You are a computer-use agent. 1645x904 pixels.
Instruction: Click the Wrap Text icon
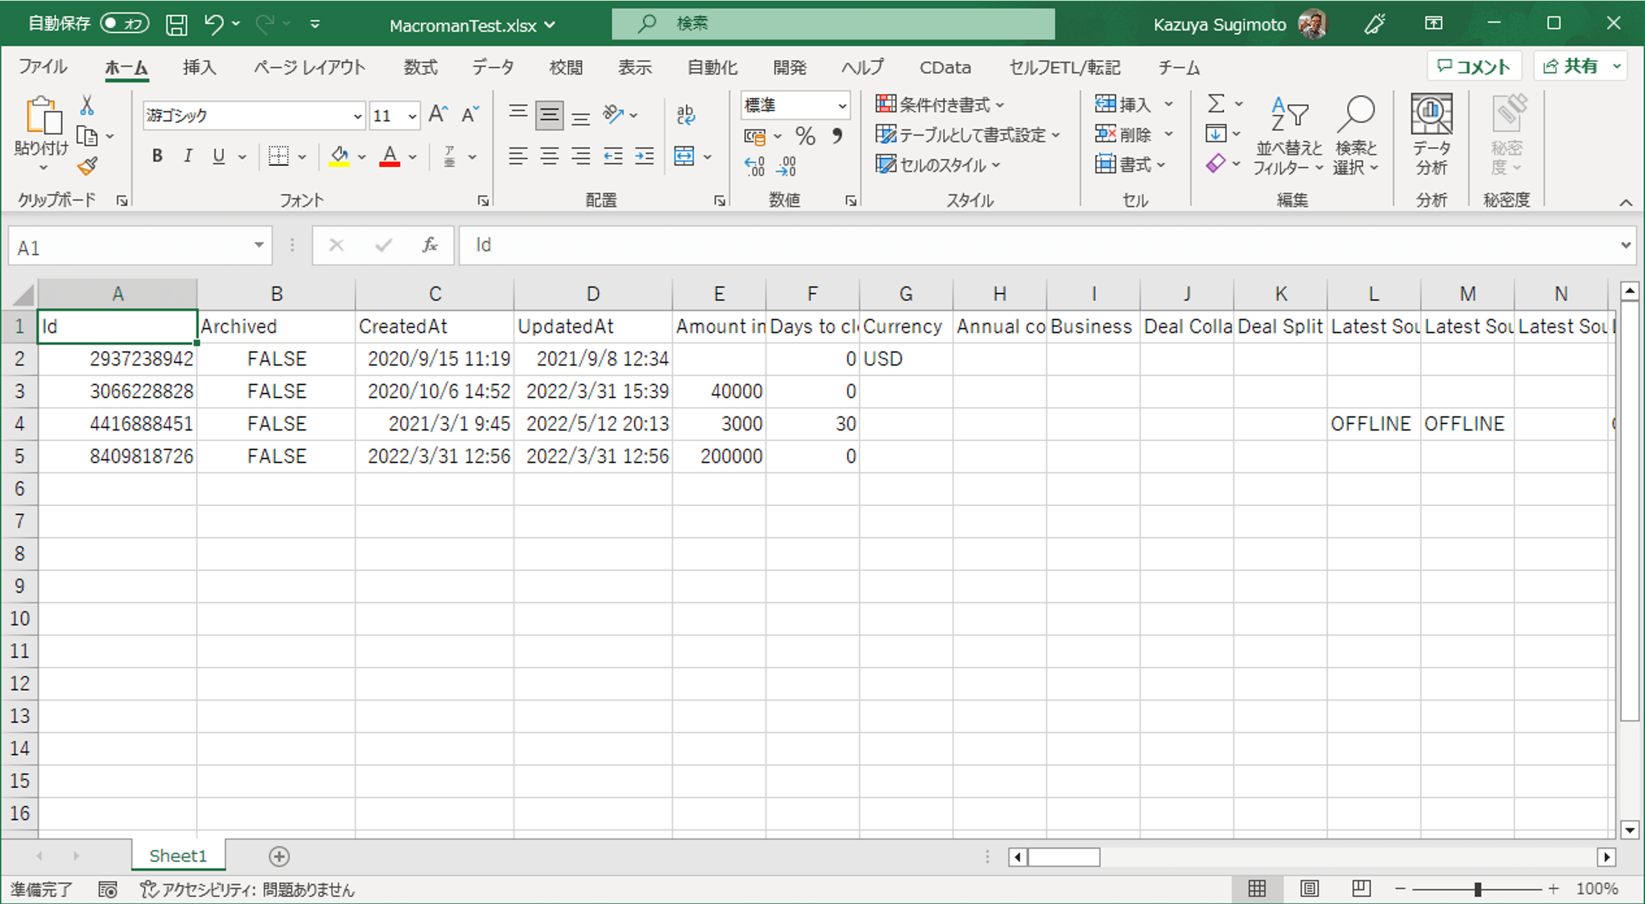[685, 115]
